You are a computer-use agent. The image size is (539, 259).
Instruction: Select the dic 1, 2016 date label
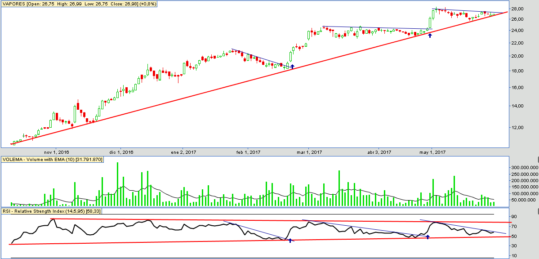click(120, 152)
